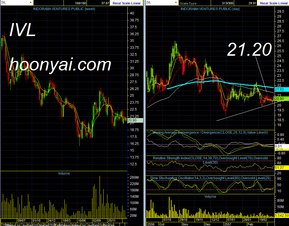Screen dimensions: 289x226
Task: Click the daily chart Volume label
Action: [210, 196]
